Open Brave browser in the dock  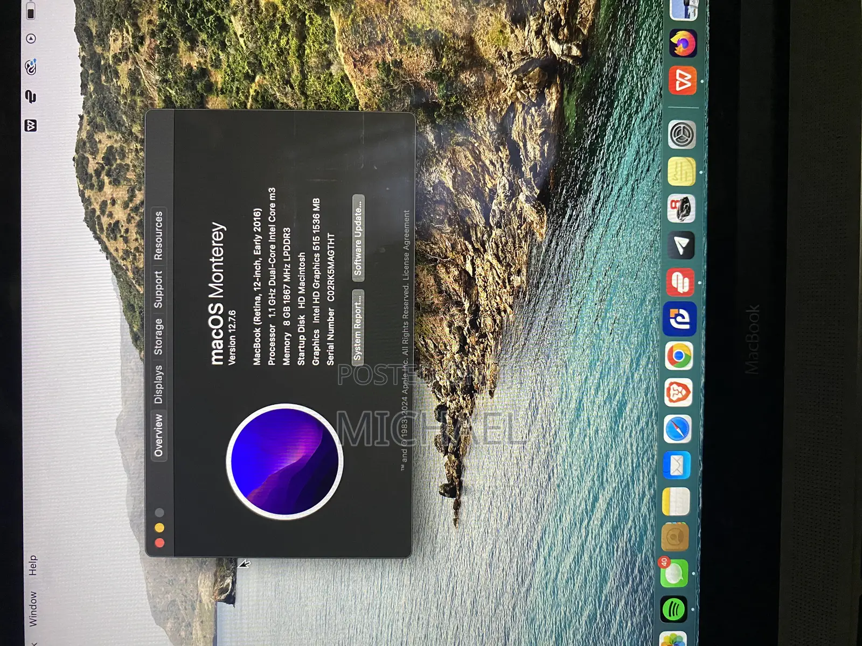tap(678, 392)
